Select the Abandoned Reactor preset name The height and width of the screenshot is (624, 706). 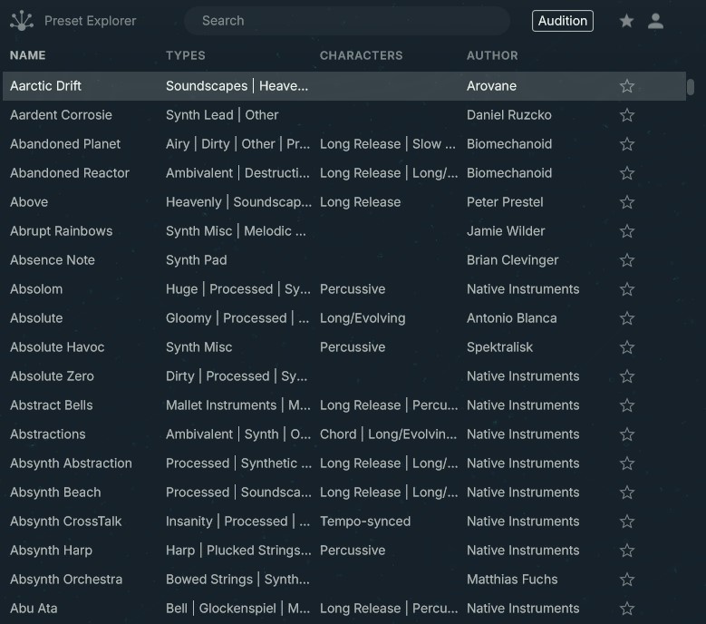70,173
